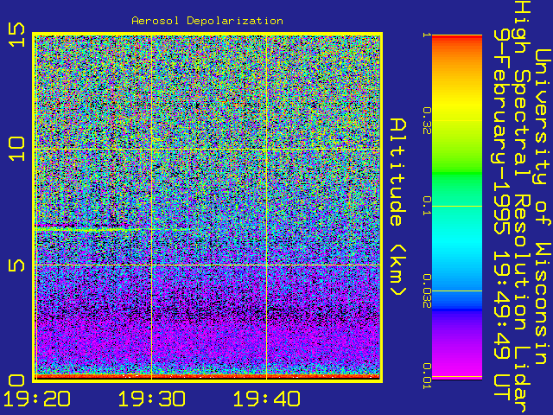Click the date stamp '9-February-1995 19:49:49 UT'
The width and height of the screenshot is (553, 415).
pyautogui.click(x=502, y=215)
